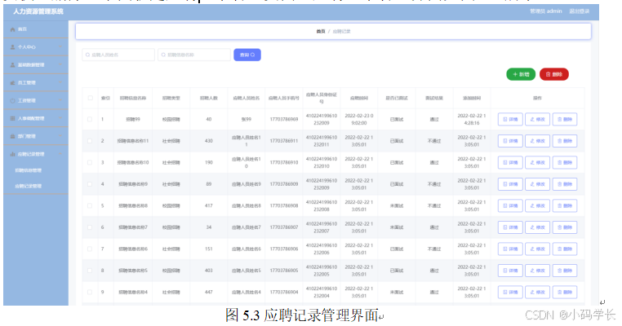This screenshot has height=326, width=622.
Task: Open 详情 details for row 4
Action: [510, 184]
